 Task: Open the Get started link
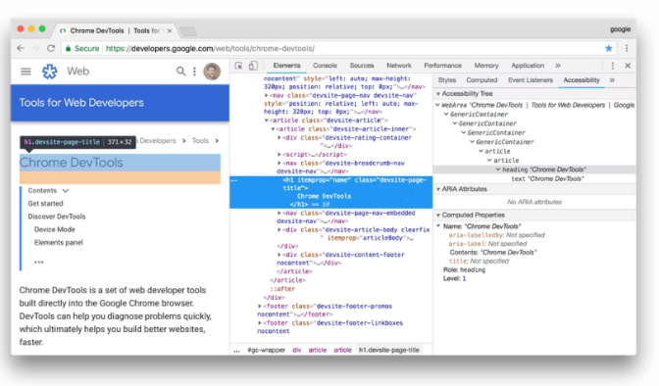tap(45, 204)
